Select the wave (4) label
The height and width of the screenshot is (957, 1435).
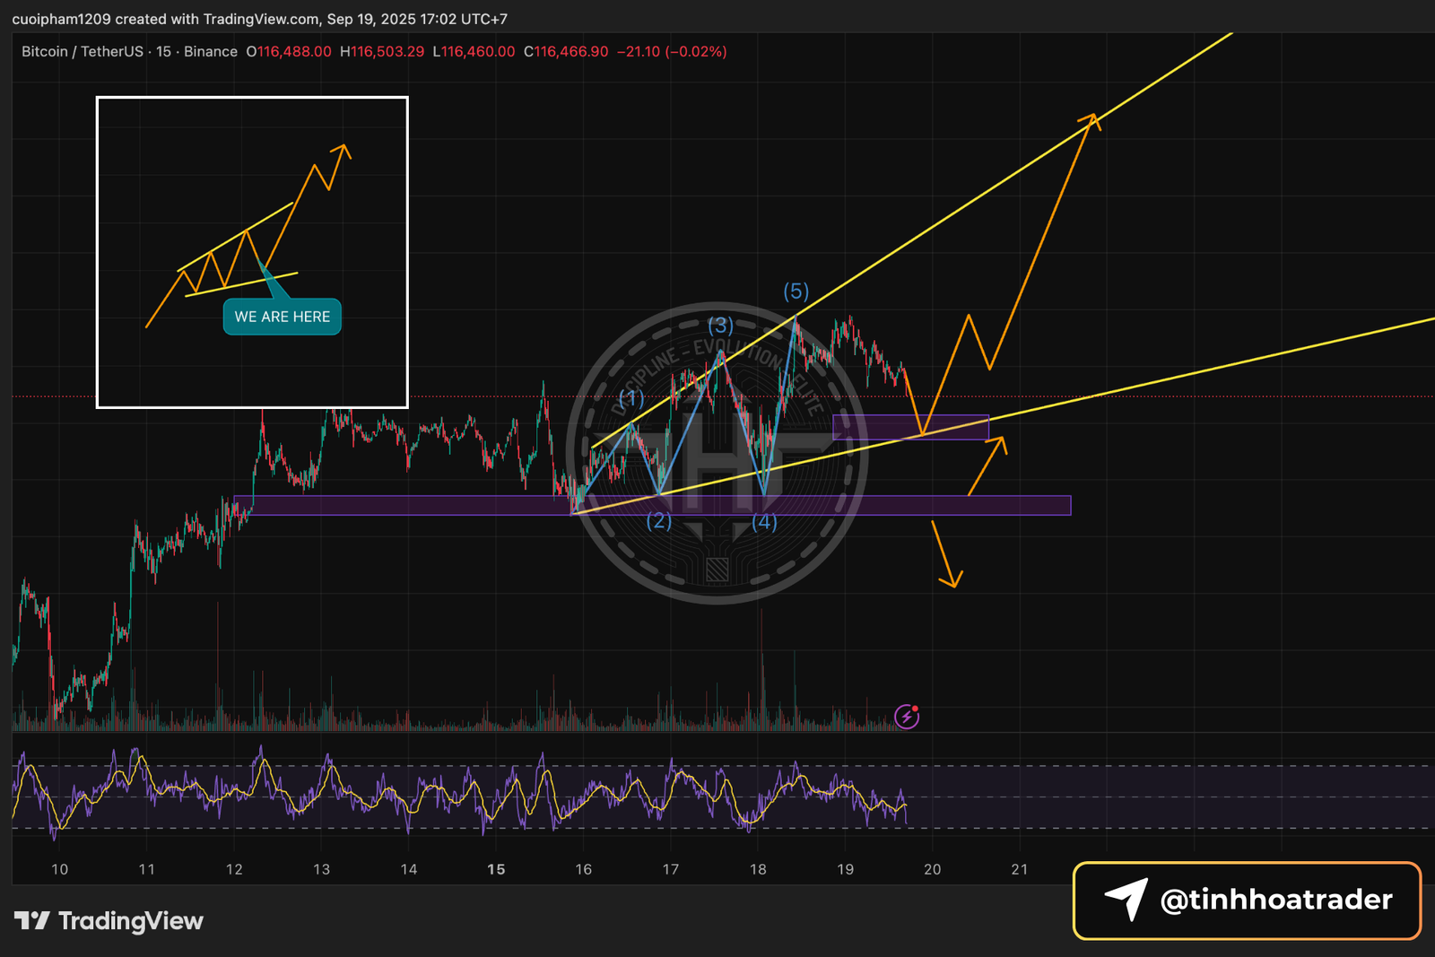click(764, 522)
